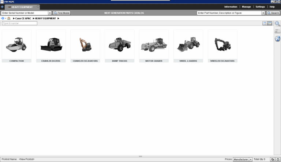
Task: Click the restore picklist window icon in status bar
Action: (272, 159)
